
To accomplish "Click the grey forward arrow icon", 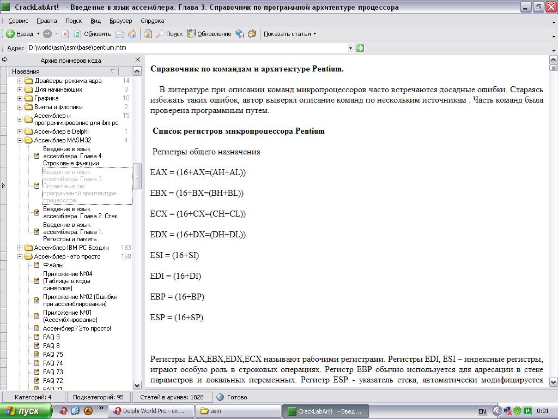I will 47,34.
